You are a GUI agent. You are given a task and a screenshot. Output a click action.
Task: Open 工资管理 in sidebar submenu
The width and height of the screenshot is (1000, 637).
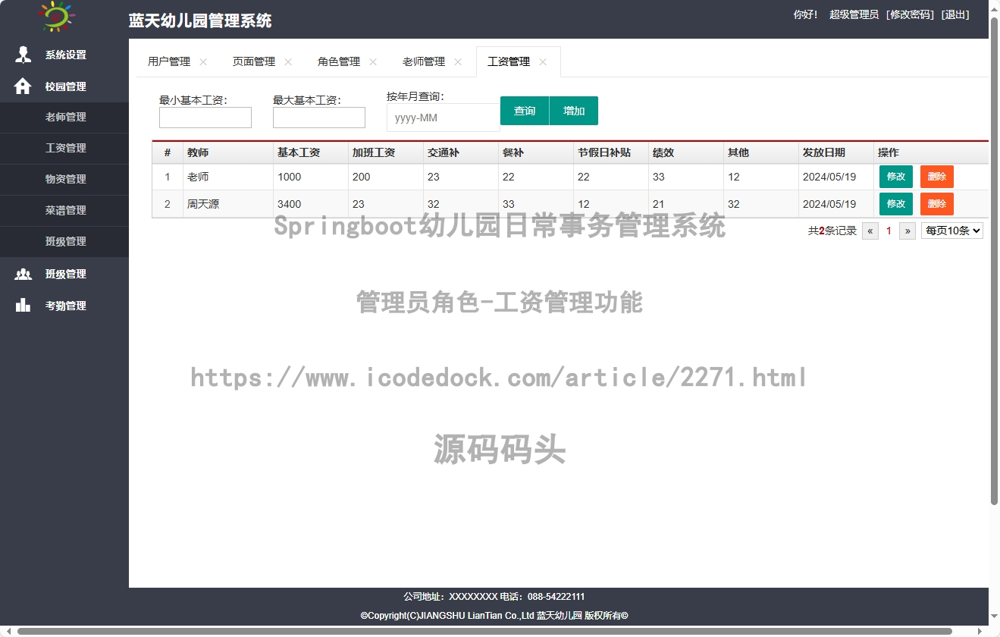[65, 148]
